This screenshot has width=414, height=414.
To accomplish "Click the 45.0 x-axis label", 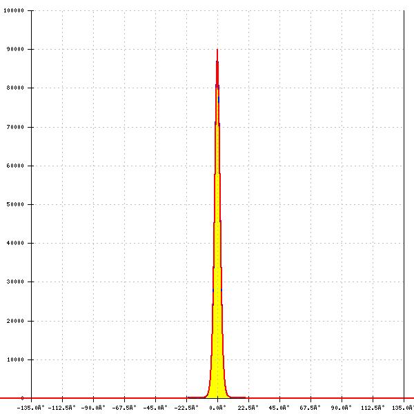I will click(x=279, y=408).
